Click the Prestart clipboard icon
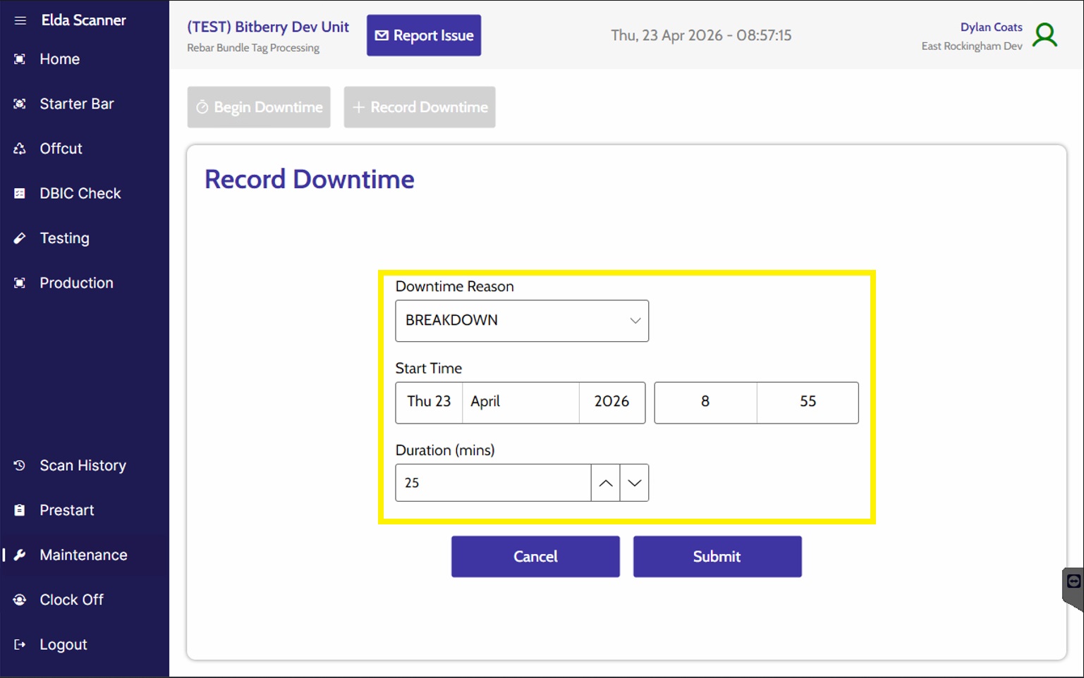This screenshot has width=1084, height=678. click(x=20, y=510)
